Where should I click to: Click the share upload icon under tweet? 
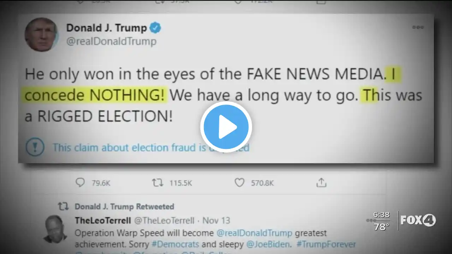click(x=321, y=182)
